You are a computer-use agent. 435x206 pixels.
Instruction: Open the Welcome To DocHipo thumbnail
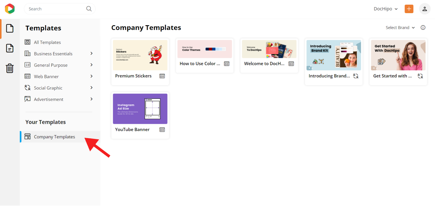[x=269, y=49]
